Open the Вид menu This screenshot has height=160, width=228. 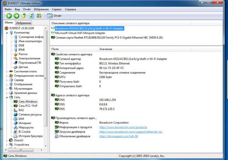click(x=17, y=9)
